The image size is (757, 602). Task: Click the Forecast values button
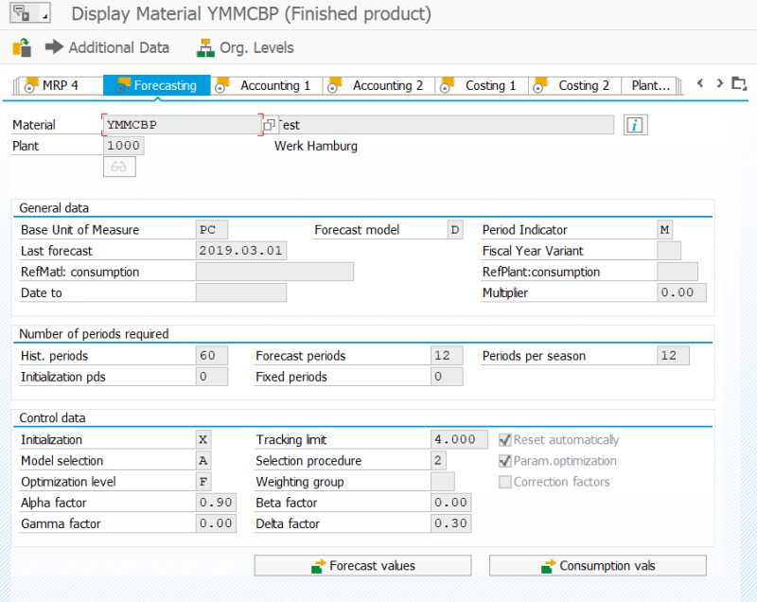[362, 565]
